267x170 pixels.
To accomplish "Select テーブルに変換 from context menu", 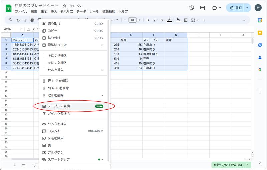I will 63,106.
